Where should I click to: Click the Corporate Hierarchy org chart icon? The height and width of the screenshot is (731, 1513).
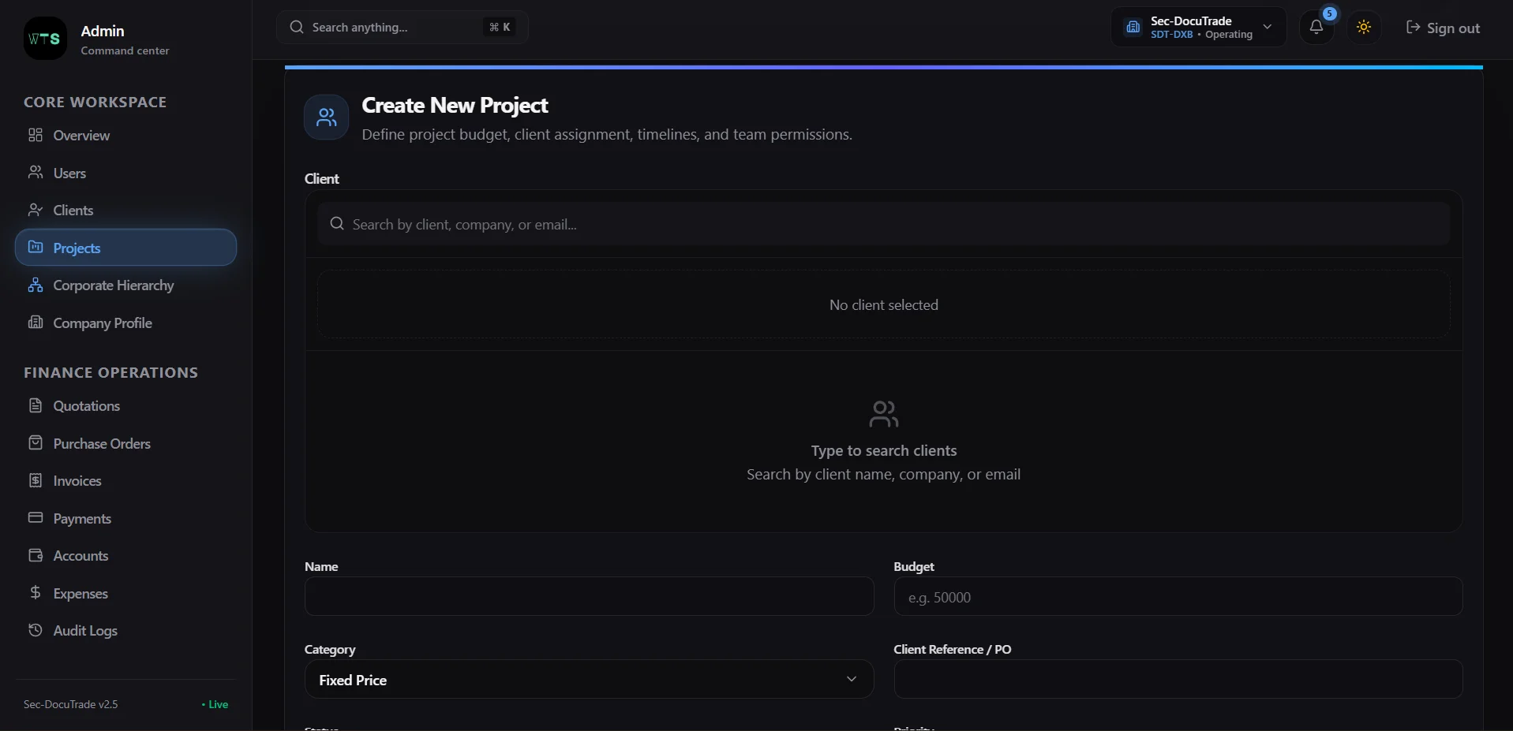coord(36,285)
